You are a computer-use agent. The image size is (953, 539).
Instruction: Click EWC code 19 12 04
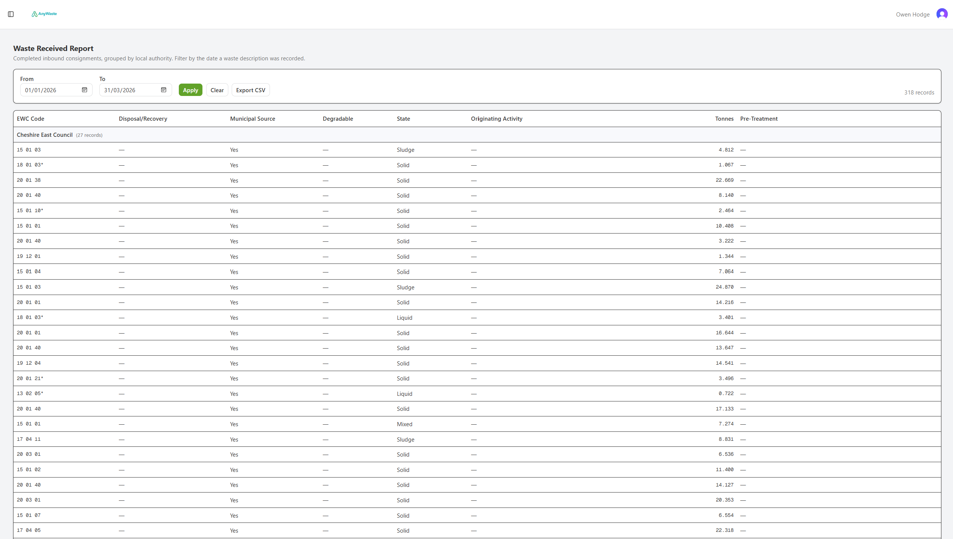[x=28, y=363]
